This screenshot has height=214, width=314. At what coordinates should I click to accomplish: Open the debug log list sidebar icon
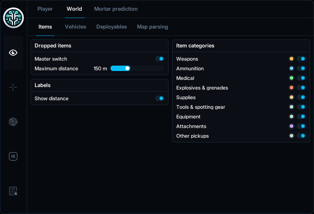click(13, 191)
